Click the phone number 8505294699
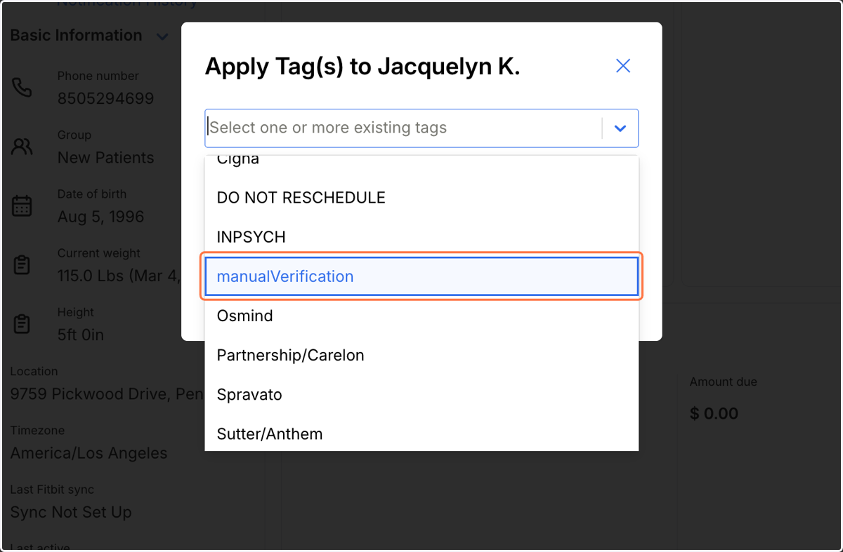 (x=105, y=99)
